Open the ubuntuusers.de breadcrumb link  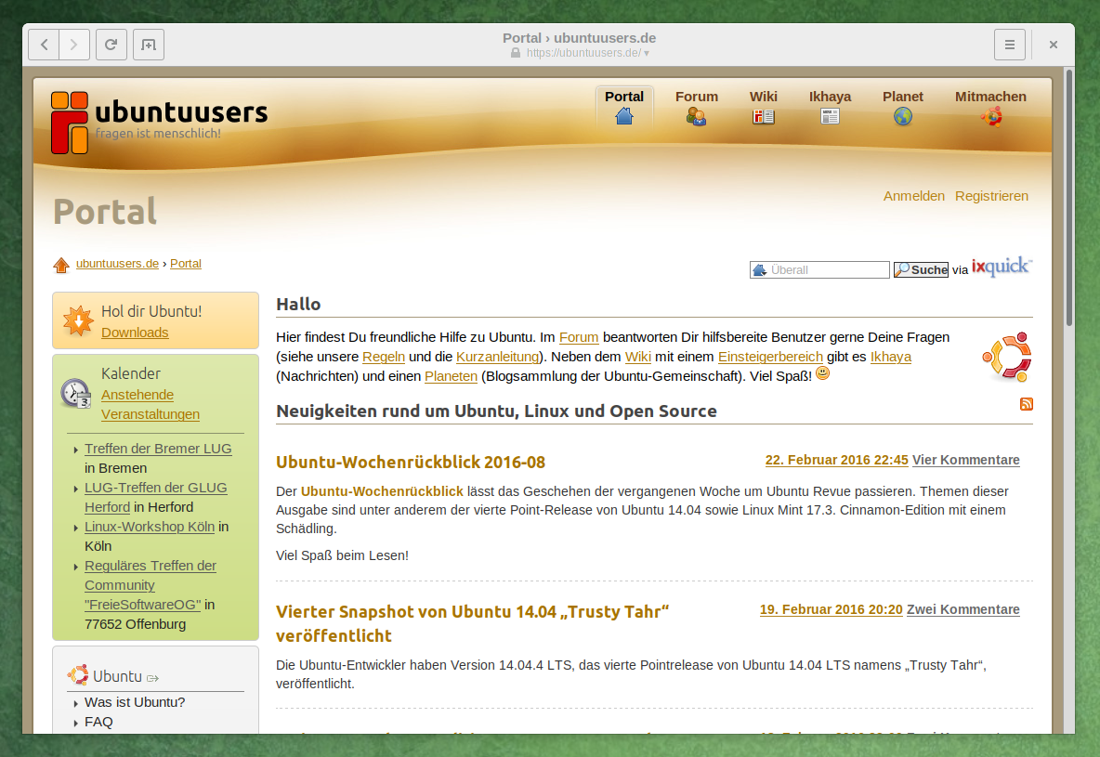point(117,264)
